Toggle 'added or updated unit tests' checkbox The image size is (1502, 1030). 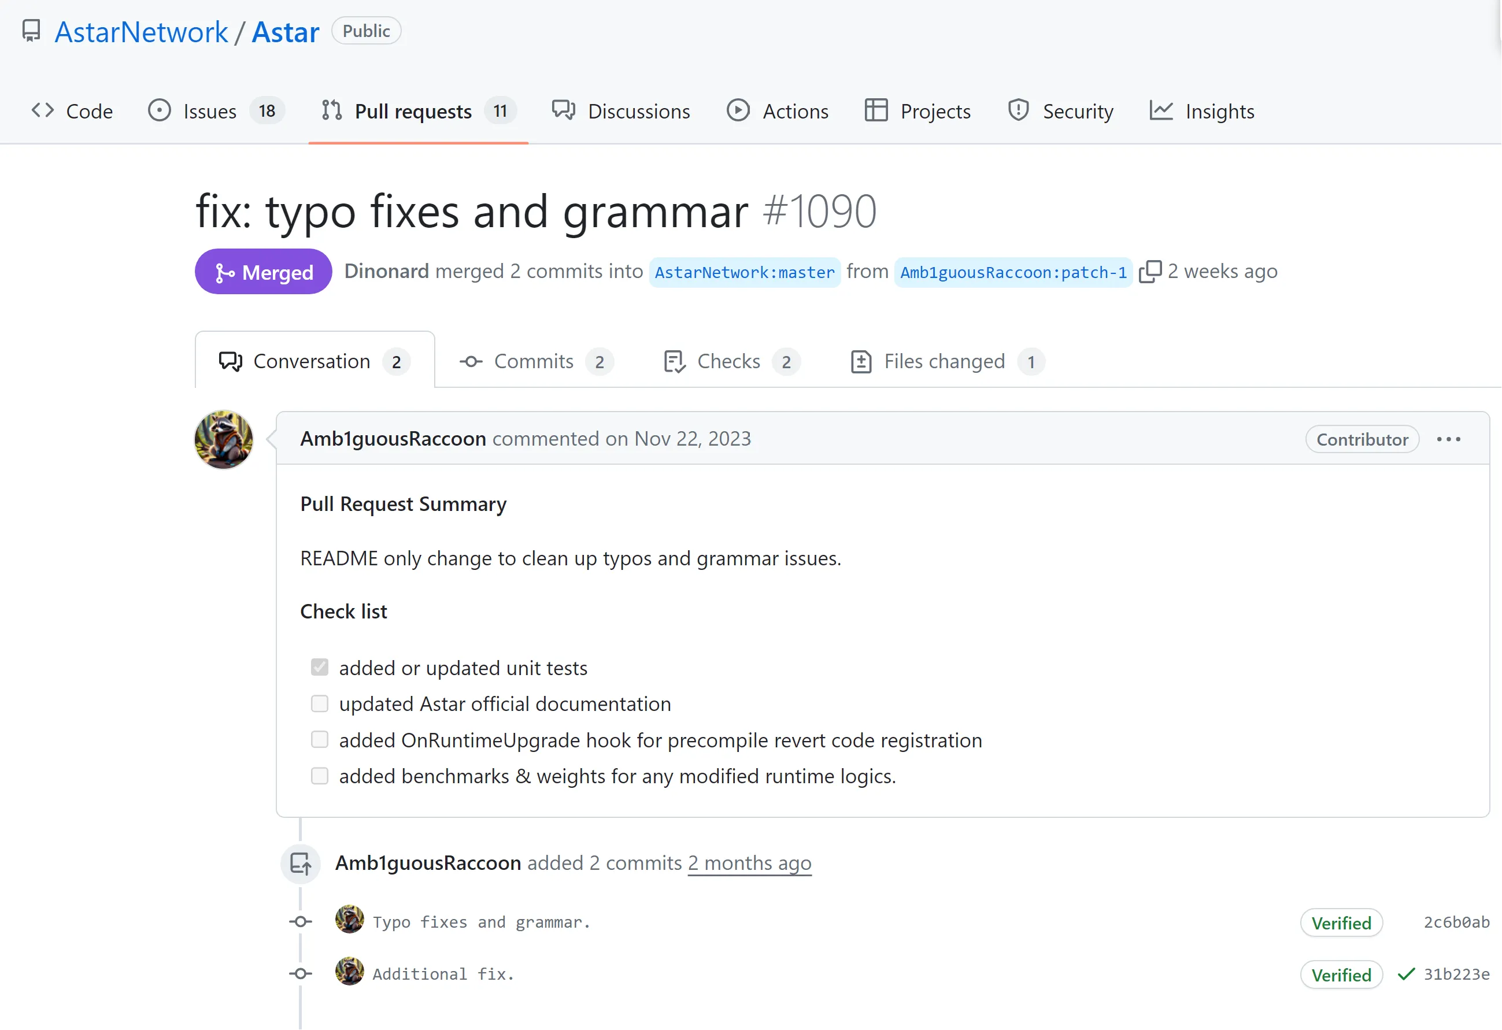click(319, 667)
